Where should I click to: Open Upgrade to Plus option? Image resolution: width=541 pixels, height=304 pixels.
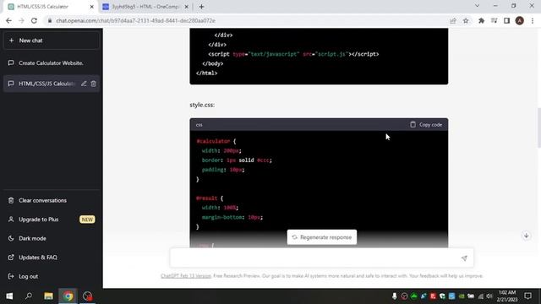52,220
